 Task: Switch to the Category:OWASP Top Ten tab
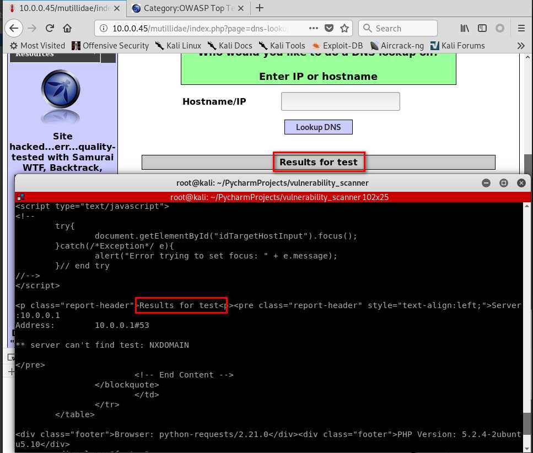pyautogui.click(x=189, y=8)
